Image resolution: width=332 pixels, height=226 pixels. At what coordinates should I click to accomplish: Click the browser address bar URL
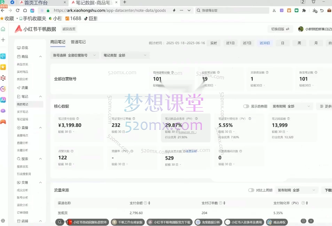110,10
